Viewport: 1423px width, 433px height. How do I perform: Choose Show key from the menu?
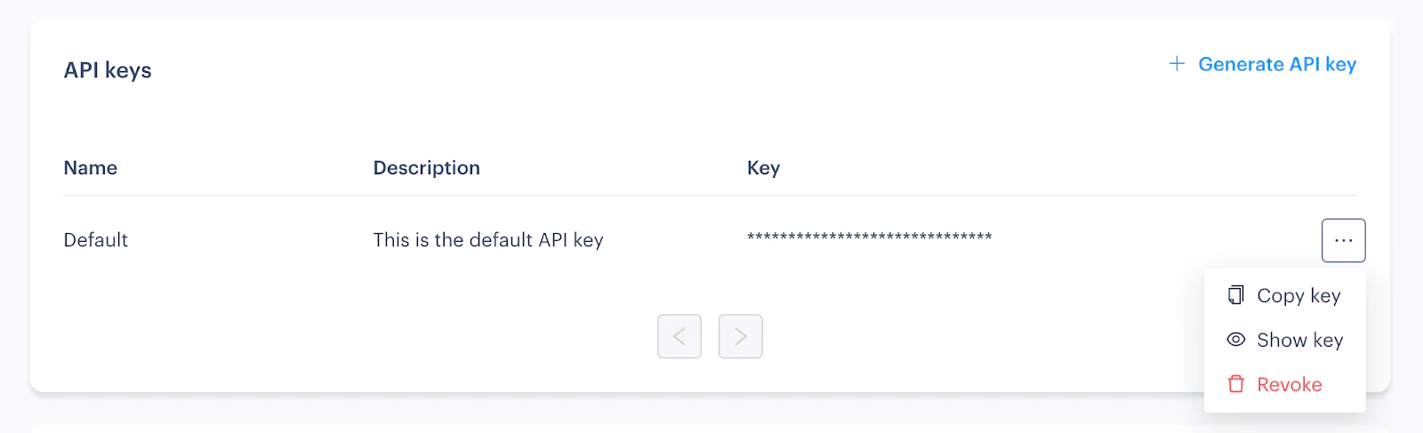[x=1284, y=340]
